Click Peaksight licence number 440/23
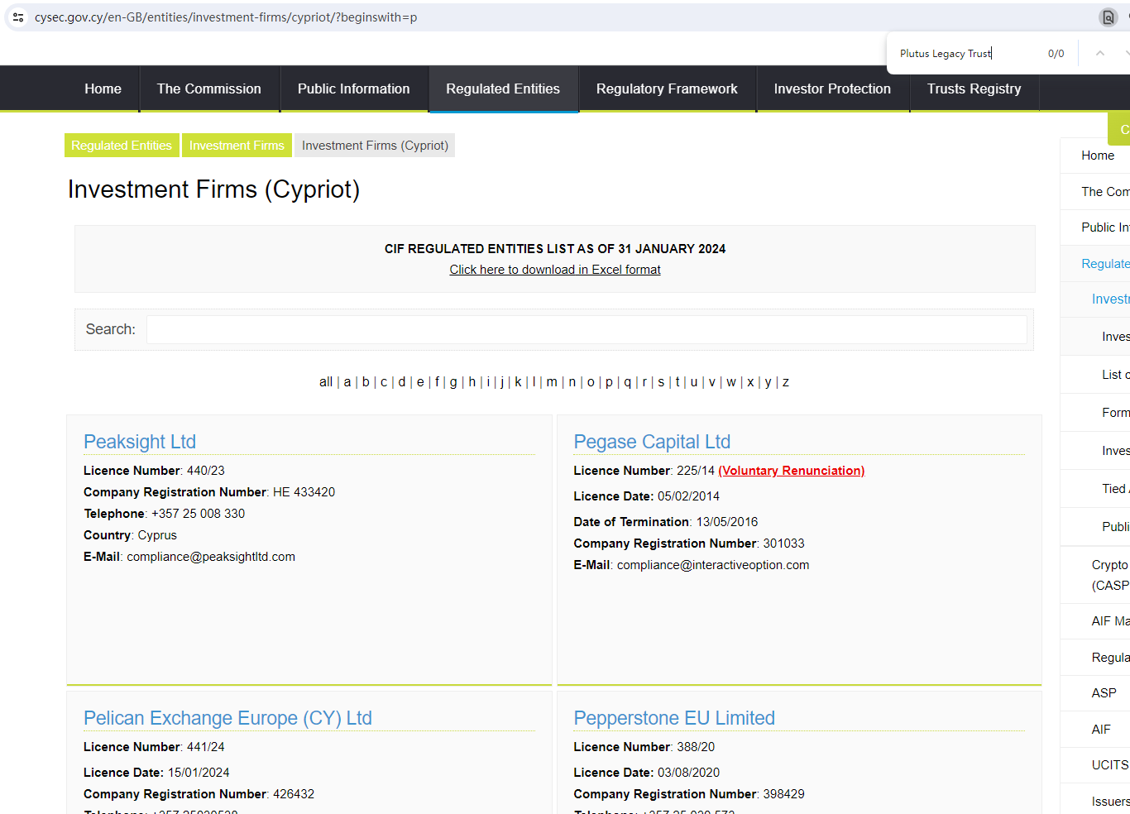1130x814 pixels. (x=206, y=471)
